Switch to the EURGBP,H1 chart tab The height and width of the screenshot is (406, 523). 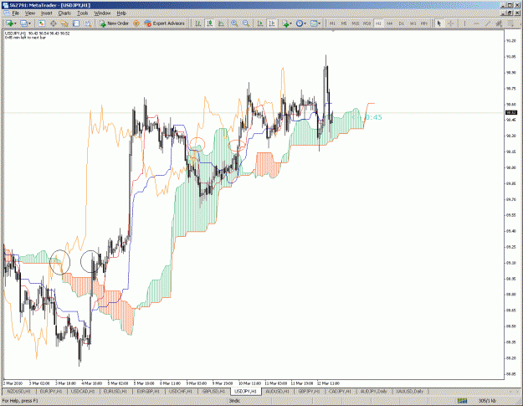click(x=148, y=391)
